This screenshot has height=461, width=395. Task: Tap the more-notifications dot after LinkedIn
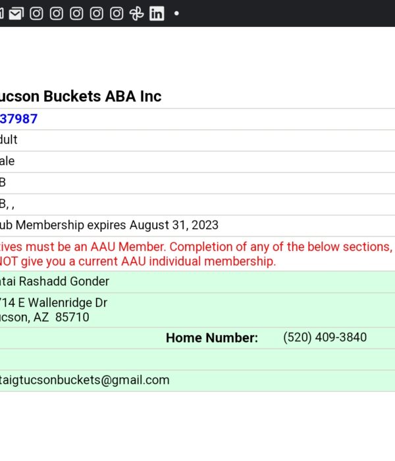pyautogui.click(x=176, y=13)
